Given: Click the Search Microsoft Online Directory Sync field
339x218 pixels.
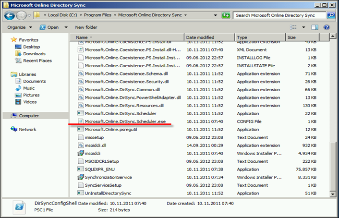Looking at the screenshot, I should point(278,15).
